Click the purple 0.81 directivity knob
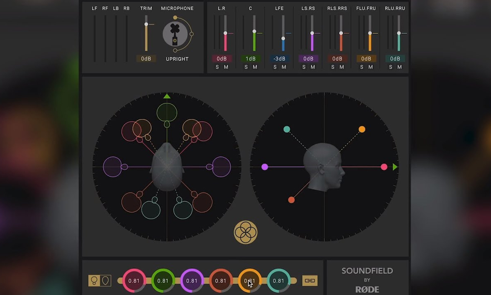The height and width of the screenshot is (295, 491). click(192, 281)
